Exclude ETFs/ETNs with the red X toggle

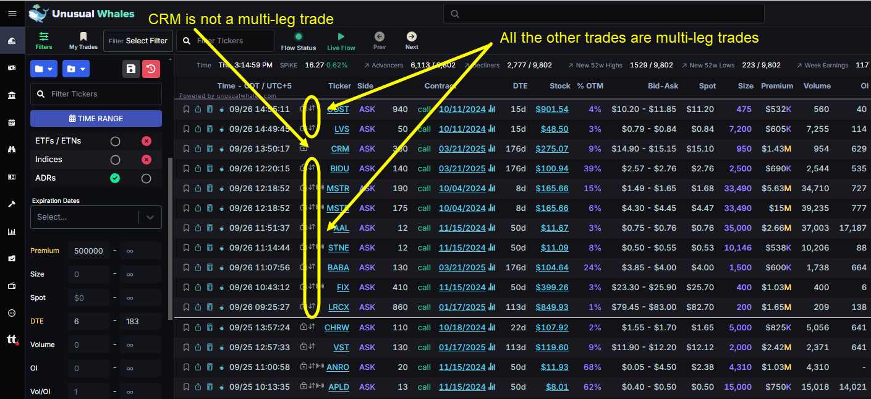147,140
